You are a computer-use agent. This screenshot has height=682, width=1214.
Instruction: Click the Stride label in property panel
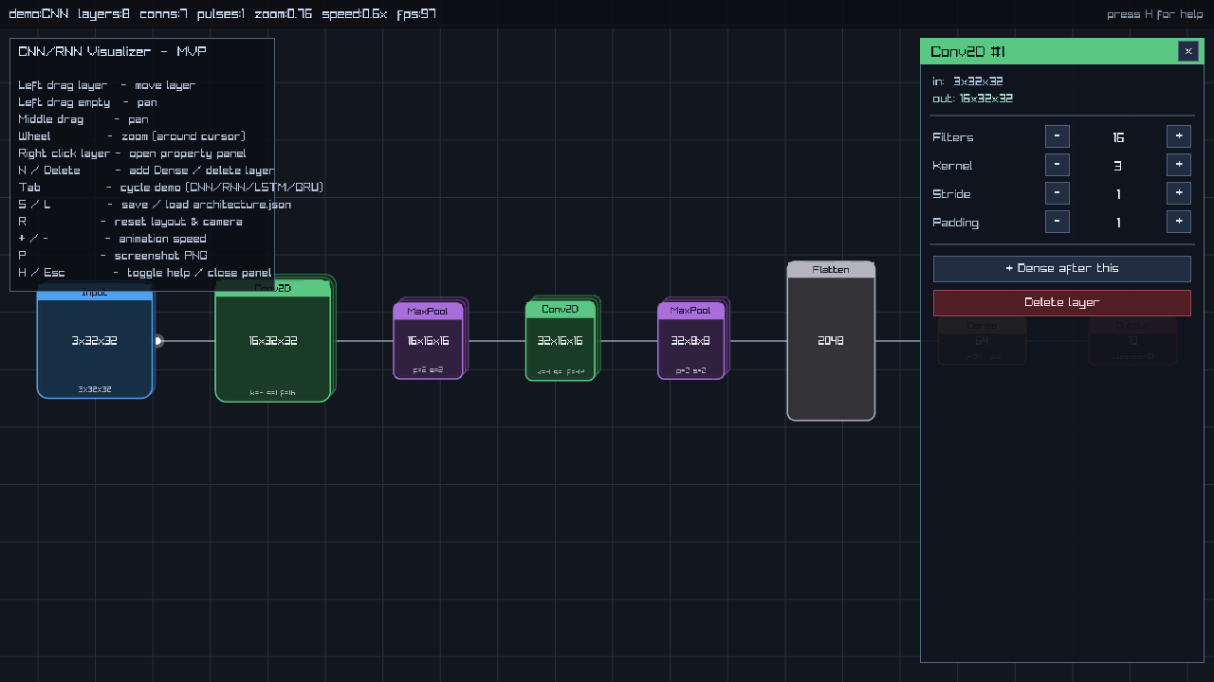(x=951, y=194)
